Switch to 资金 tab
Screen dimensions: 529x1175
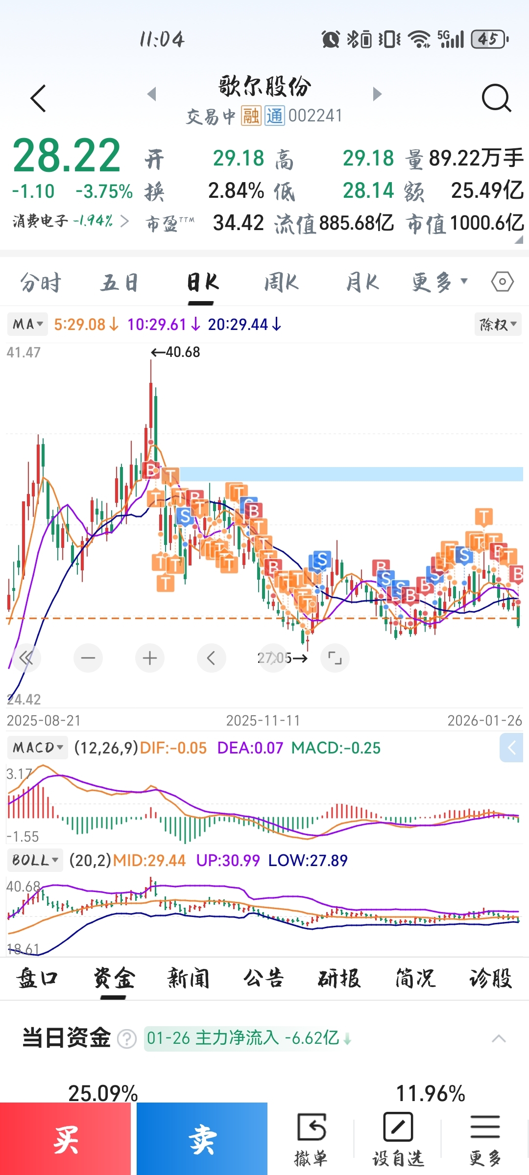(x=114, y=978)
